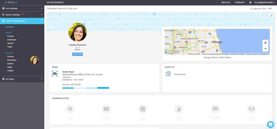
Task: Open the support chat widget
Action: [271, 125]
